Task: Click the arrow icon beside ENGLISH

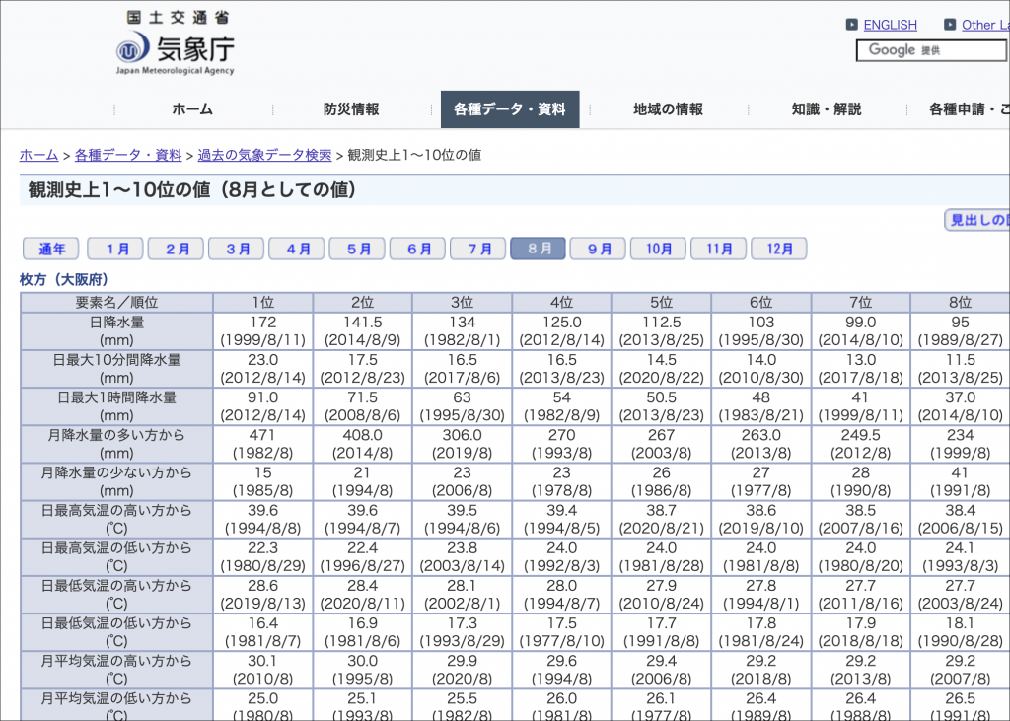Action: (x=852, y=25)
